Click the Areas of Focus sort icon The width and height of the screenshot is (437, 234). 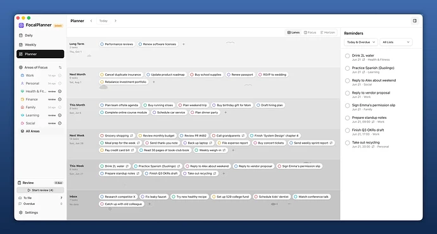[x=60, y=67]
